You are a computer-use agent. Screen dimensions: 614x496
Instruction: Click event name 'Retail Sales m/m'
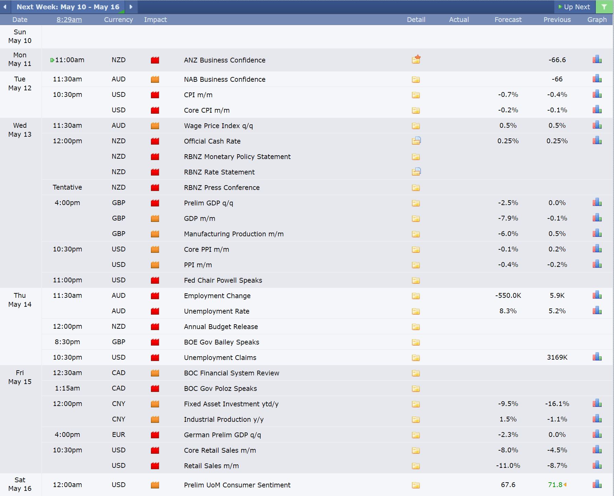tap(211, 466)
